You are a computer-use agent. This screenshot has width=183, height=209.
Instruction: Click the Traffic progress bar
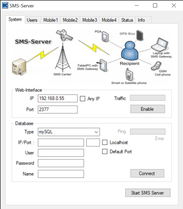tap(148, 98)
